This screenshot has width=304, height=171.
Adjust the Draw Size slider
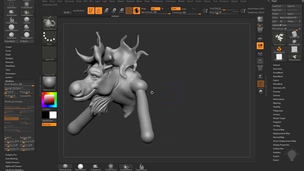(224, 12)
